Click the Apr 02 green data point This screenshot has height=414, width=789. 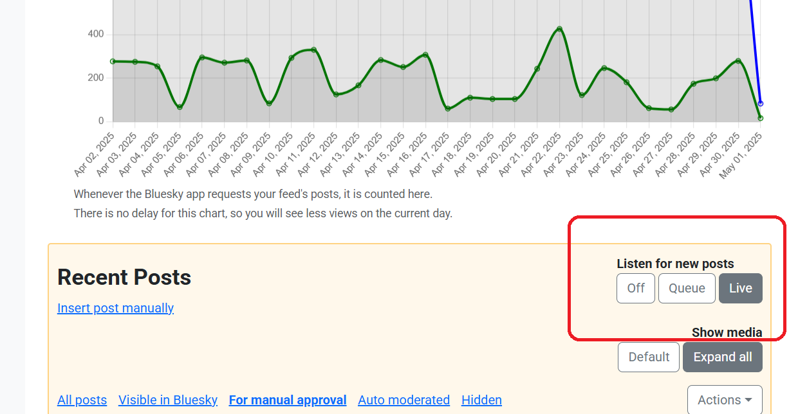(x=113, y=61)
